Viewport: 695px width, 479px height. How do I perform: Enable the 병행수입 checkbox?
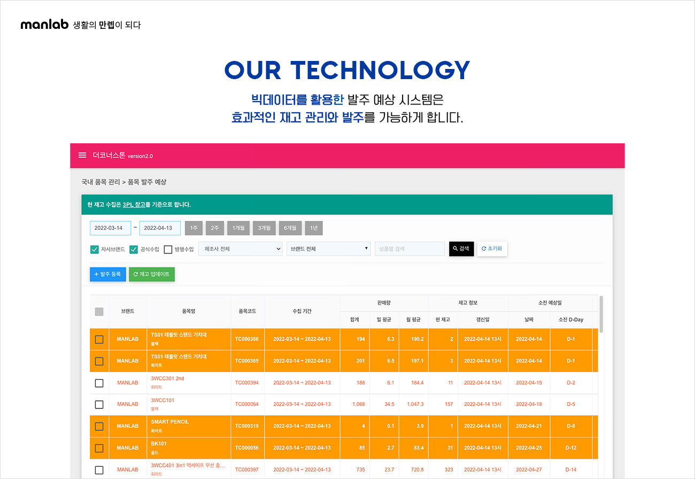[168, 249]
